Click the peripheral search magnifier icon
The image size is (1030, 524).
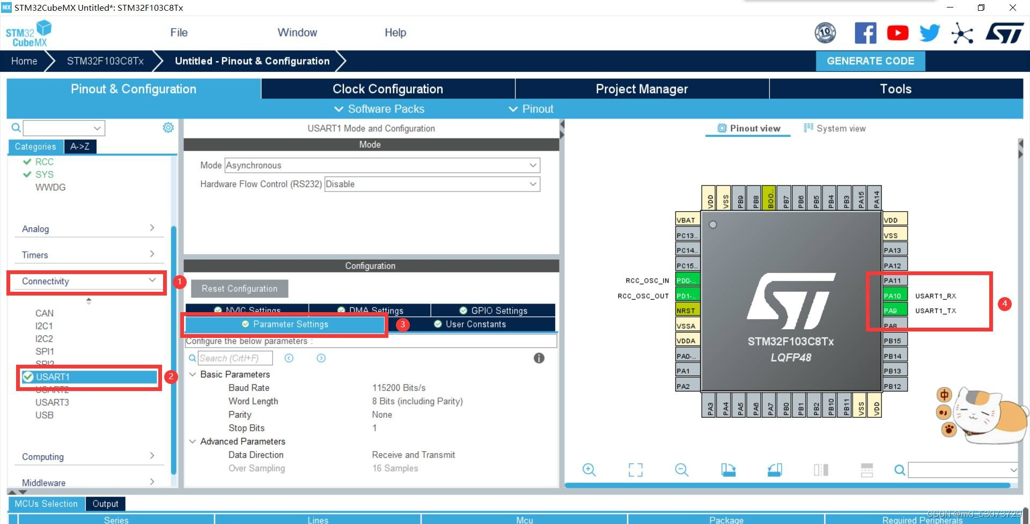[16, 128]
